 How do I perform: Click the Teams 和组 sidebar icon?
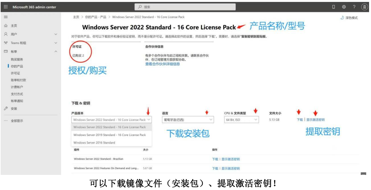click(6, 43)
